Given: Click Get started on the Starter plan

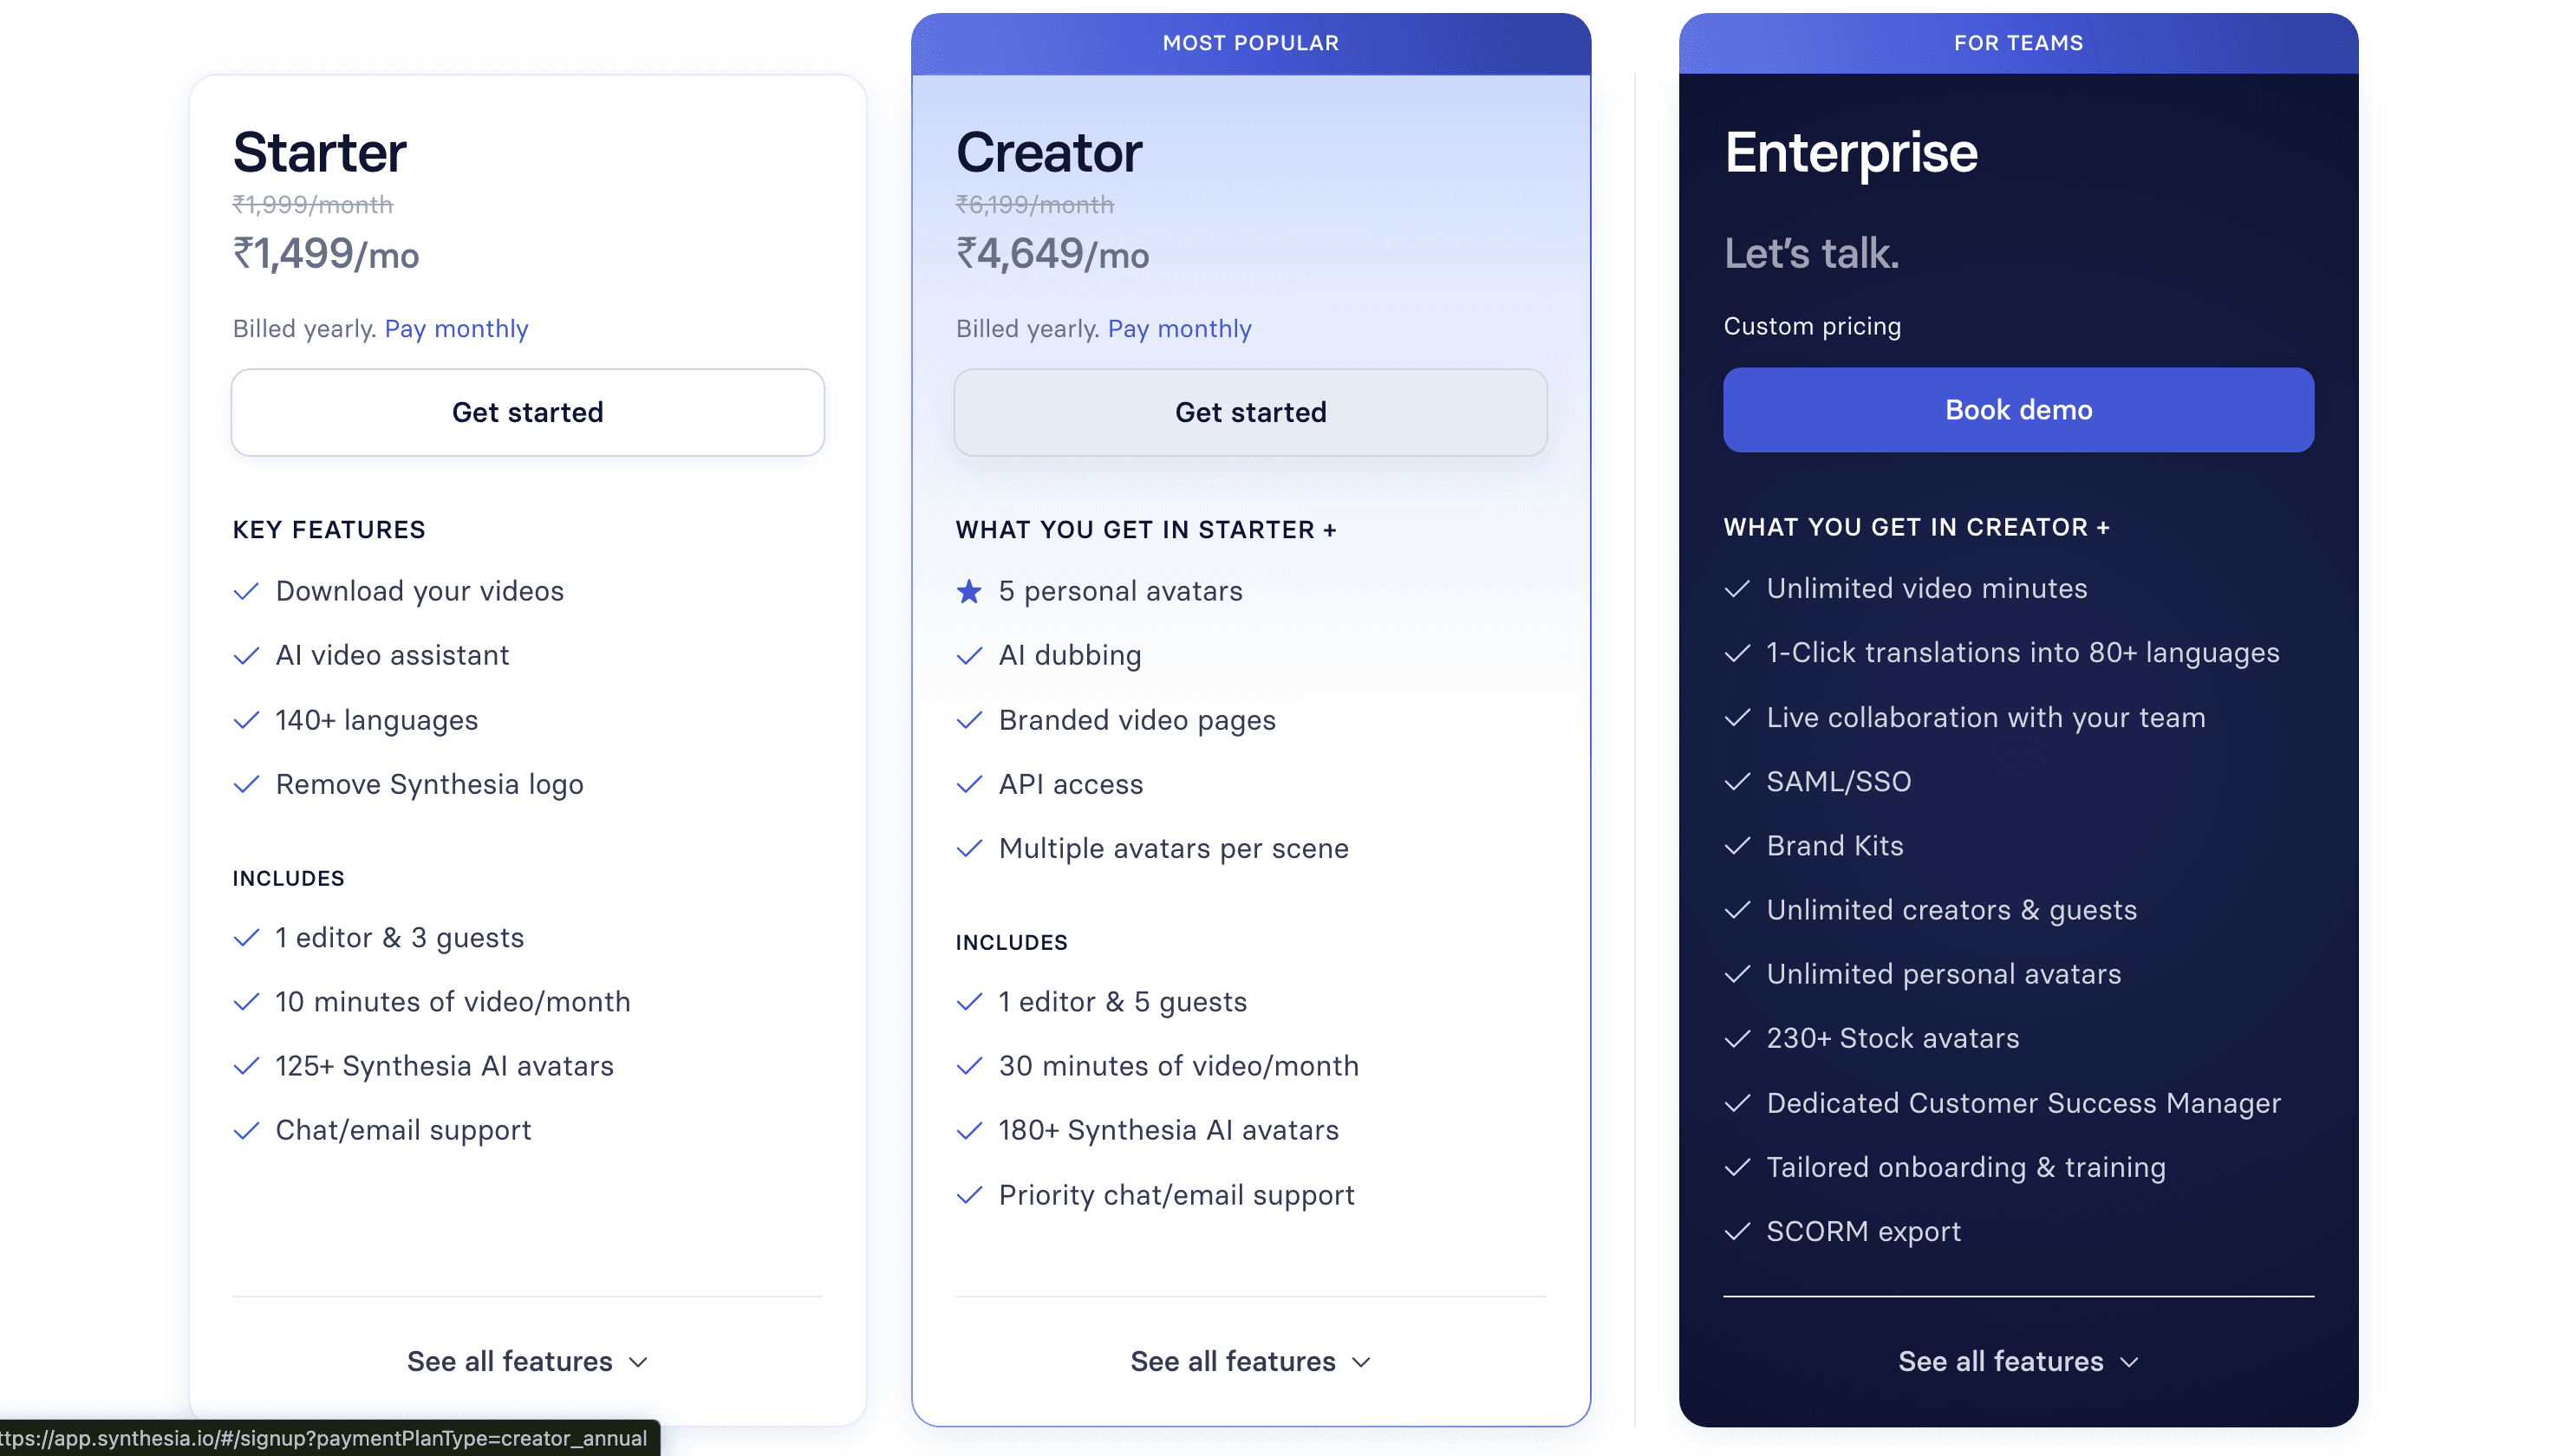Looking at the screenshot, I should click(x=527, y=412).
